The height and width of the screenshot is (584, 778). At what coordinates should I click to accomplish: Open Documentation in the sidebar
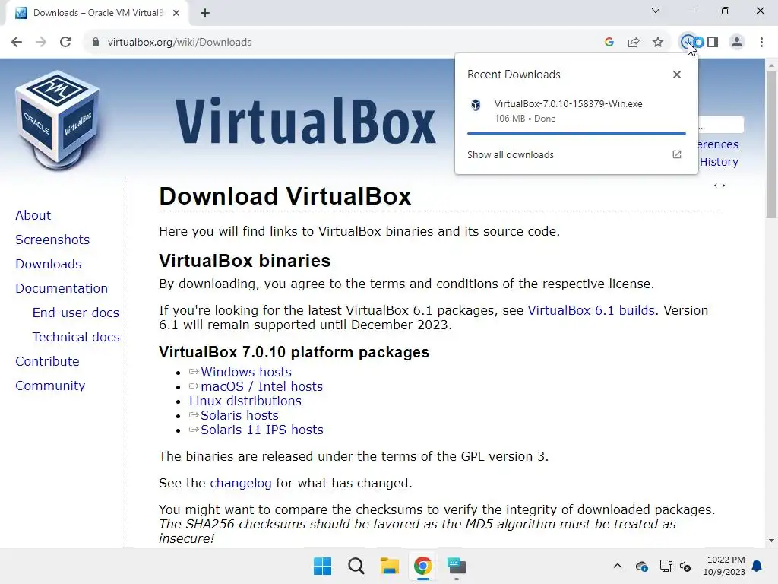tap(62, 288)
